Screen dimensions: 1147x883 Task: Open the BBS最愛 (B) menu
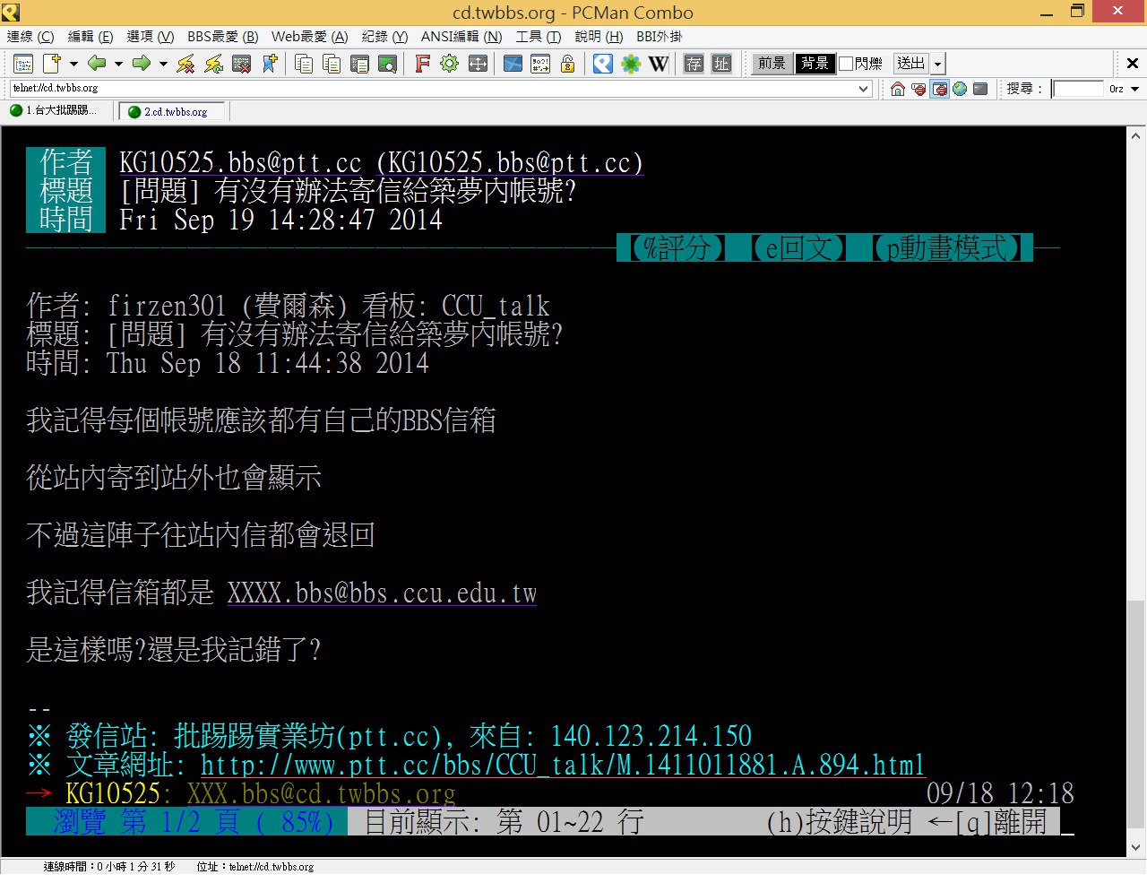pyautogui.click(x=223, y=37)
